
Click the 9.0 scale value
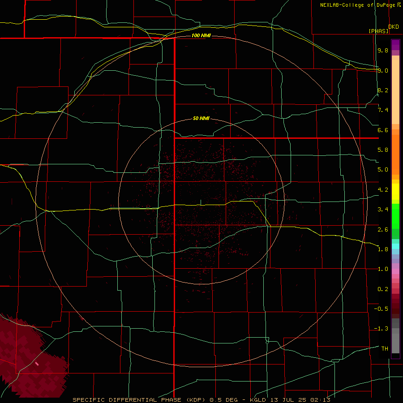pos(383,70)
